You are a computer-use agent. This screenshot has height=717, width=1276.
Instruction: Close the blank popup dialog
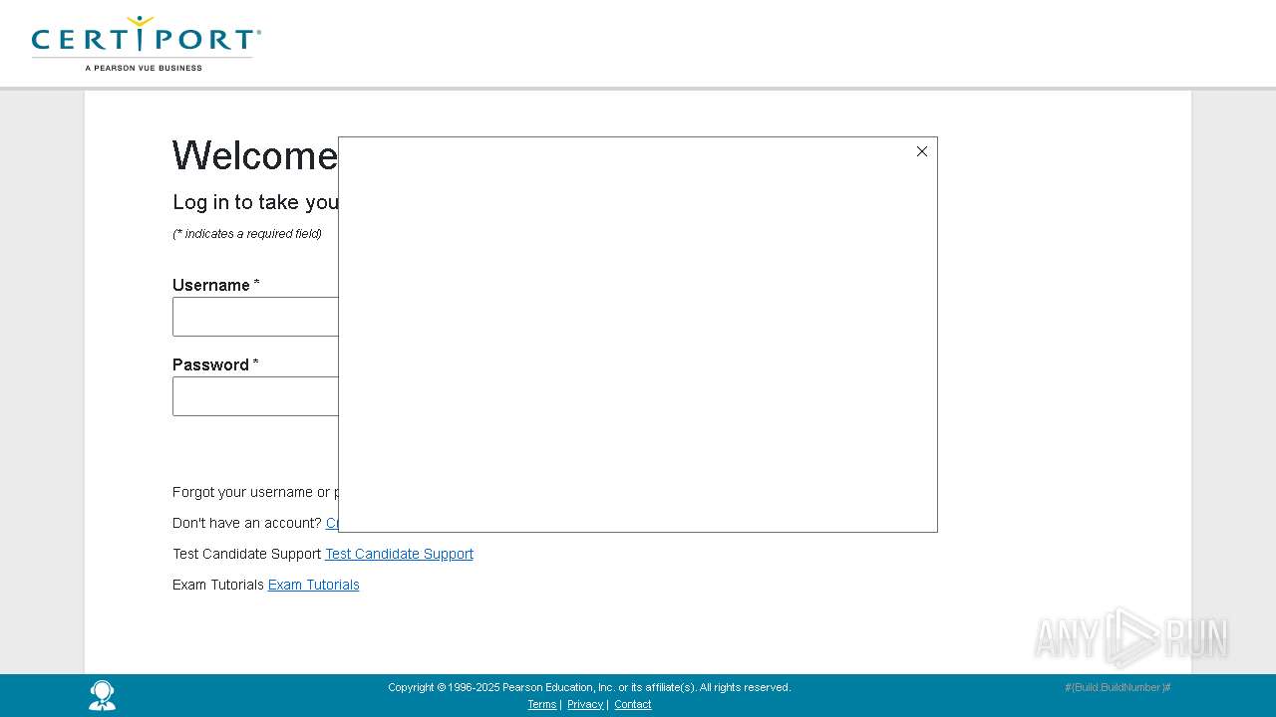(x=922, y=151)
